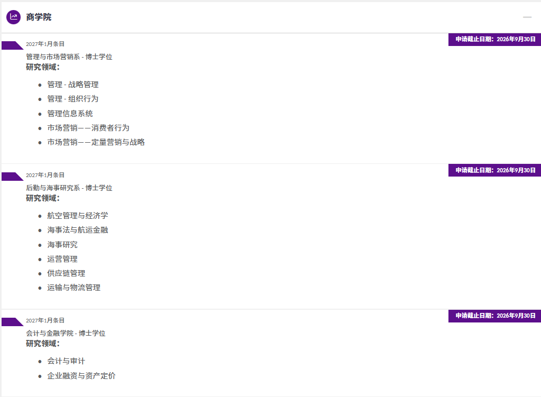Click 研究领域 heading under 会计与金融学院
The height and width of the screenshot is (397, 541).
point(43,344)
